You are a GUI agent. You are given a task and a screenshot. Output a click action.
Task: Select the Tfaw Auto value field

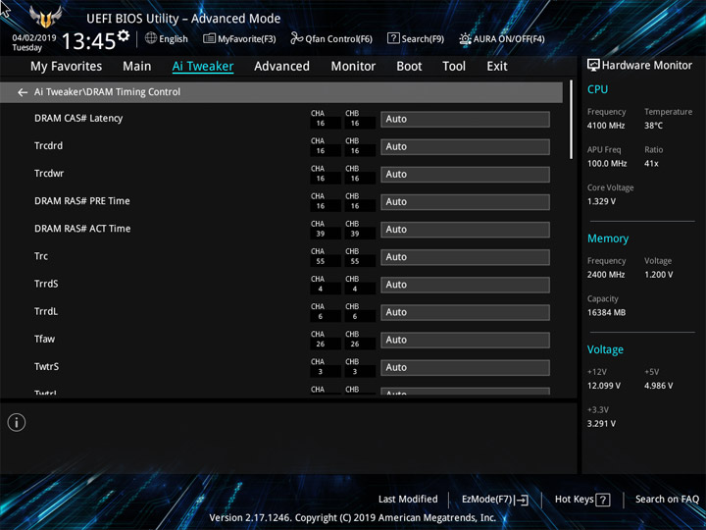pyautogui.click(x=465, y=340)
